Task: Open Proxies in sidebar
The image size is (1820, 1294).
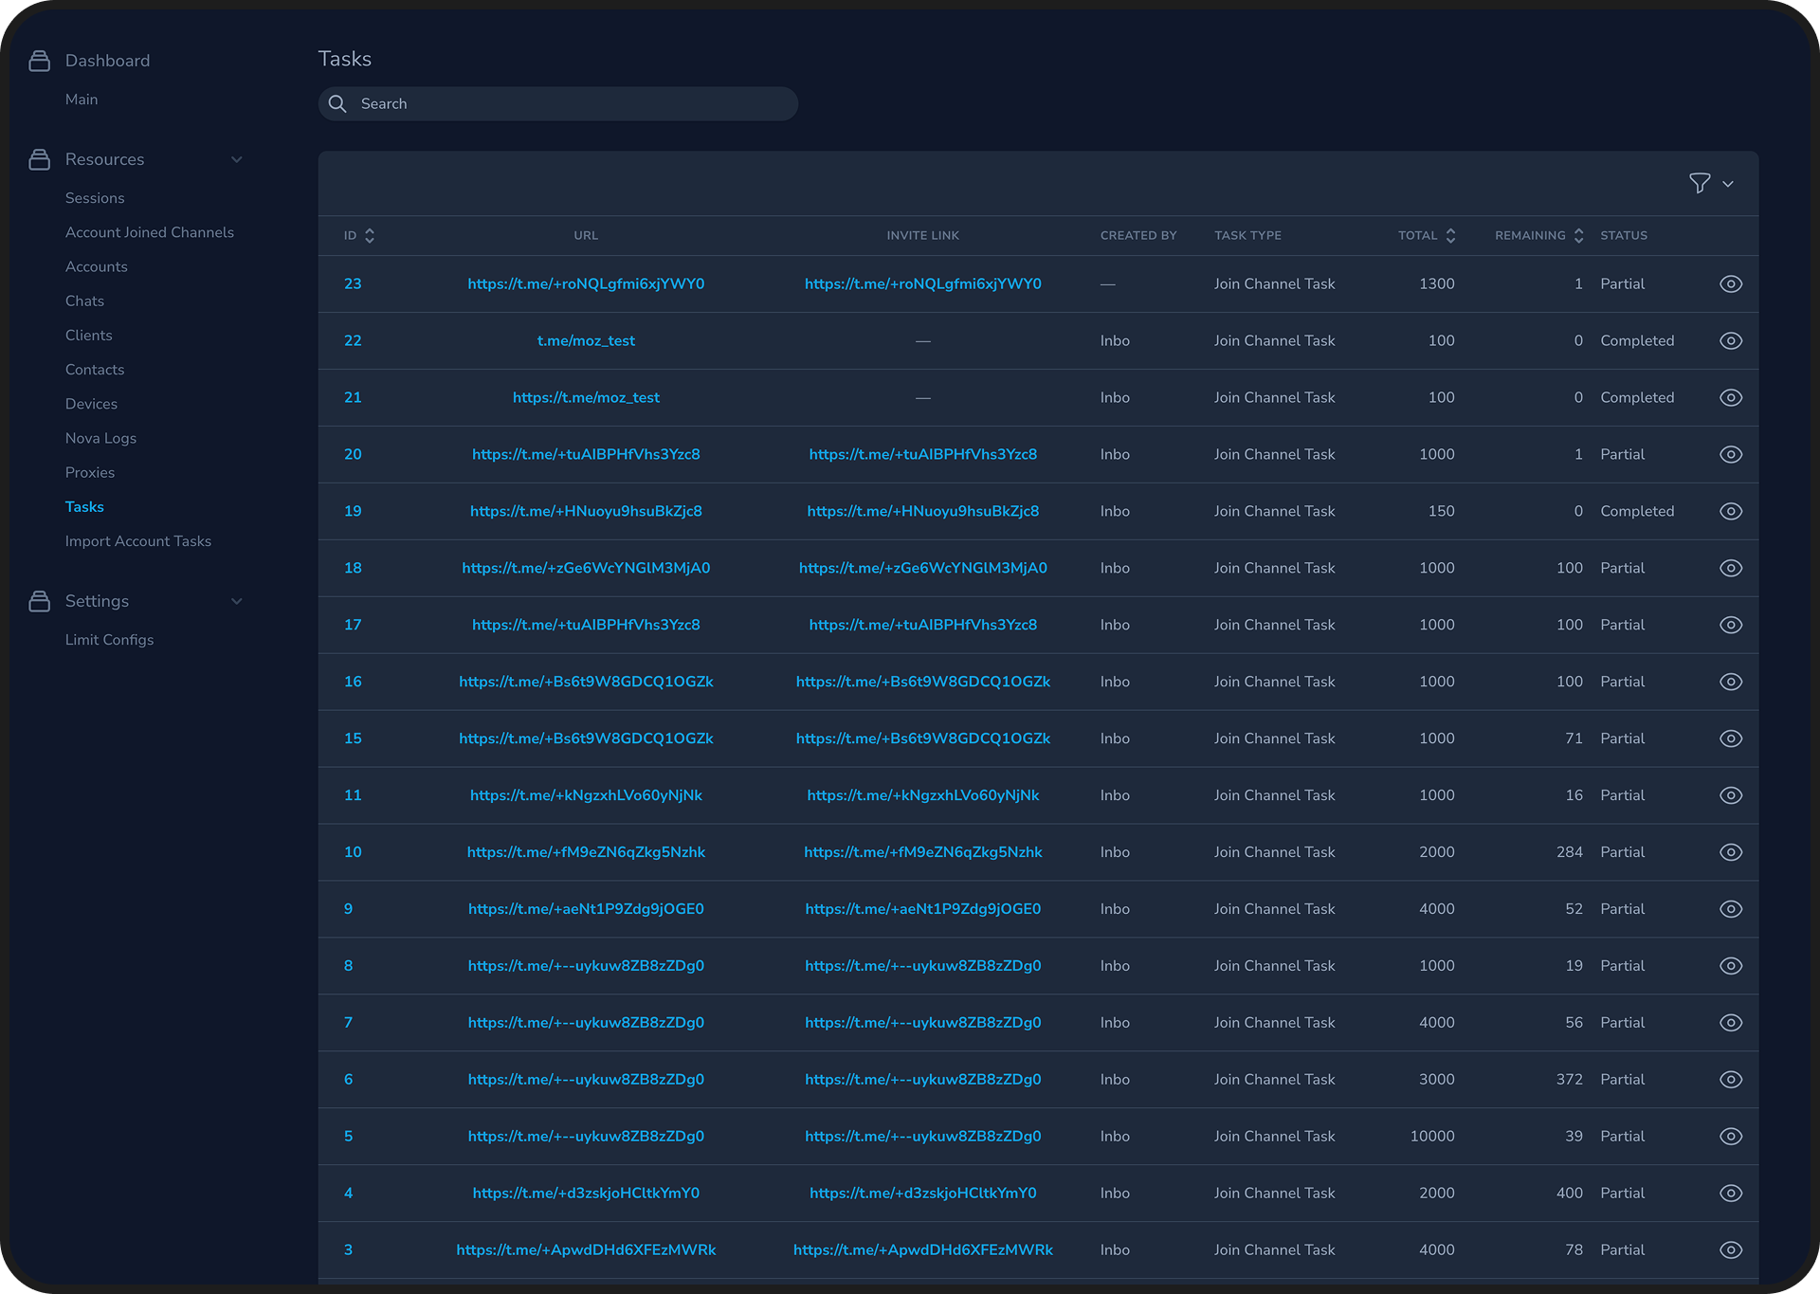Action: pyautogui.click(x=90, y=473)
